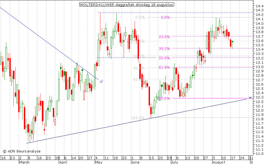
Task: Click the gray 0.0% retracement label
Action: coord(140,17)
